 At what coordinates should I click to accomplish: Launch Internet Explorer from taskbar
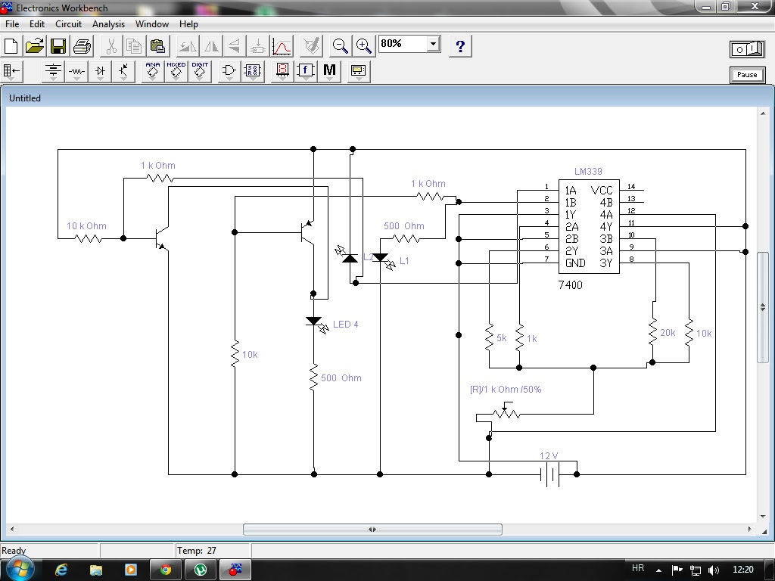61,570
